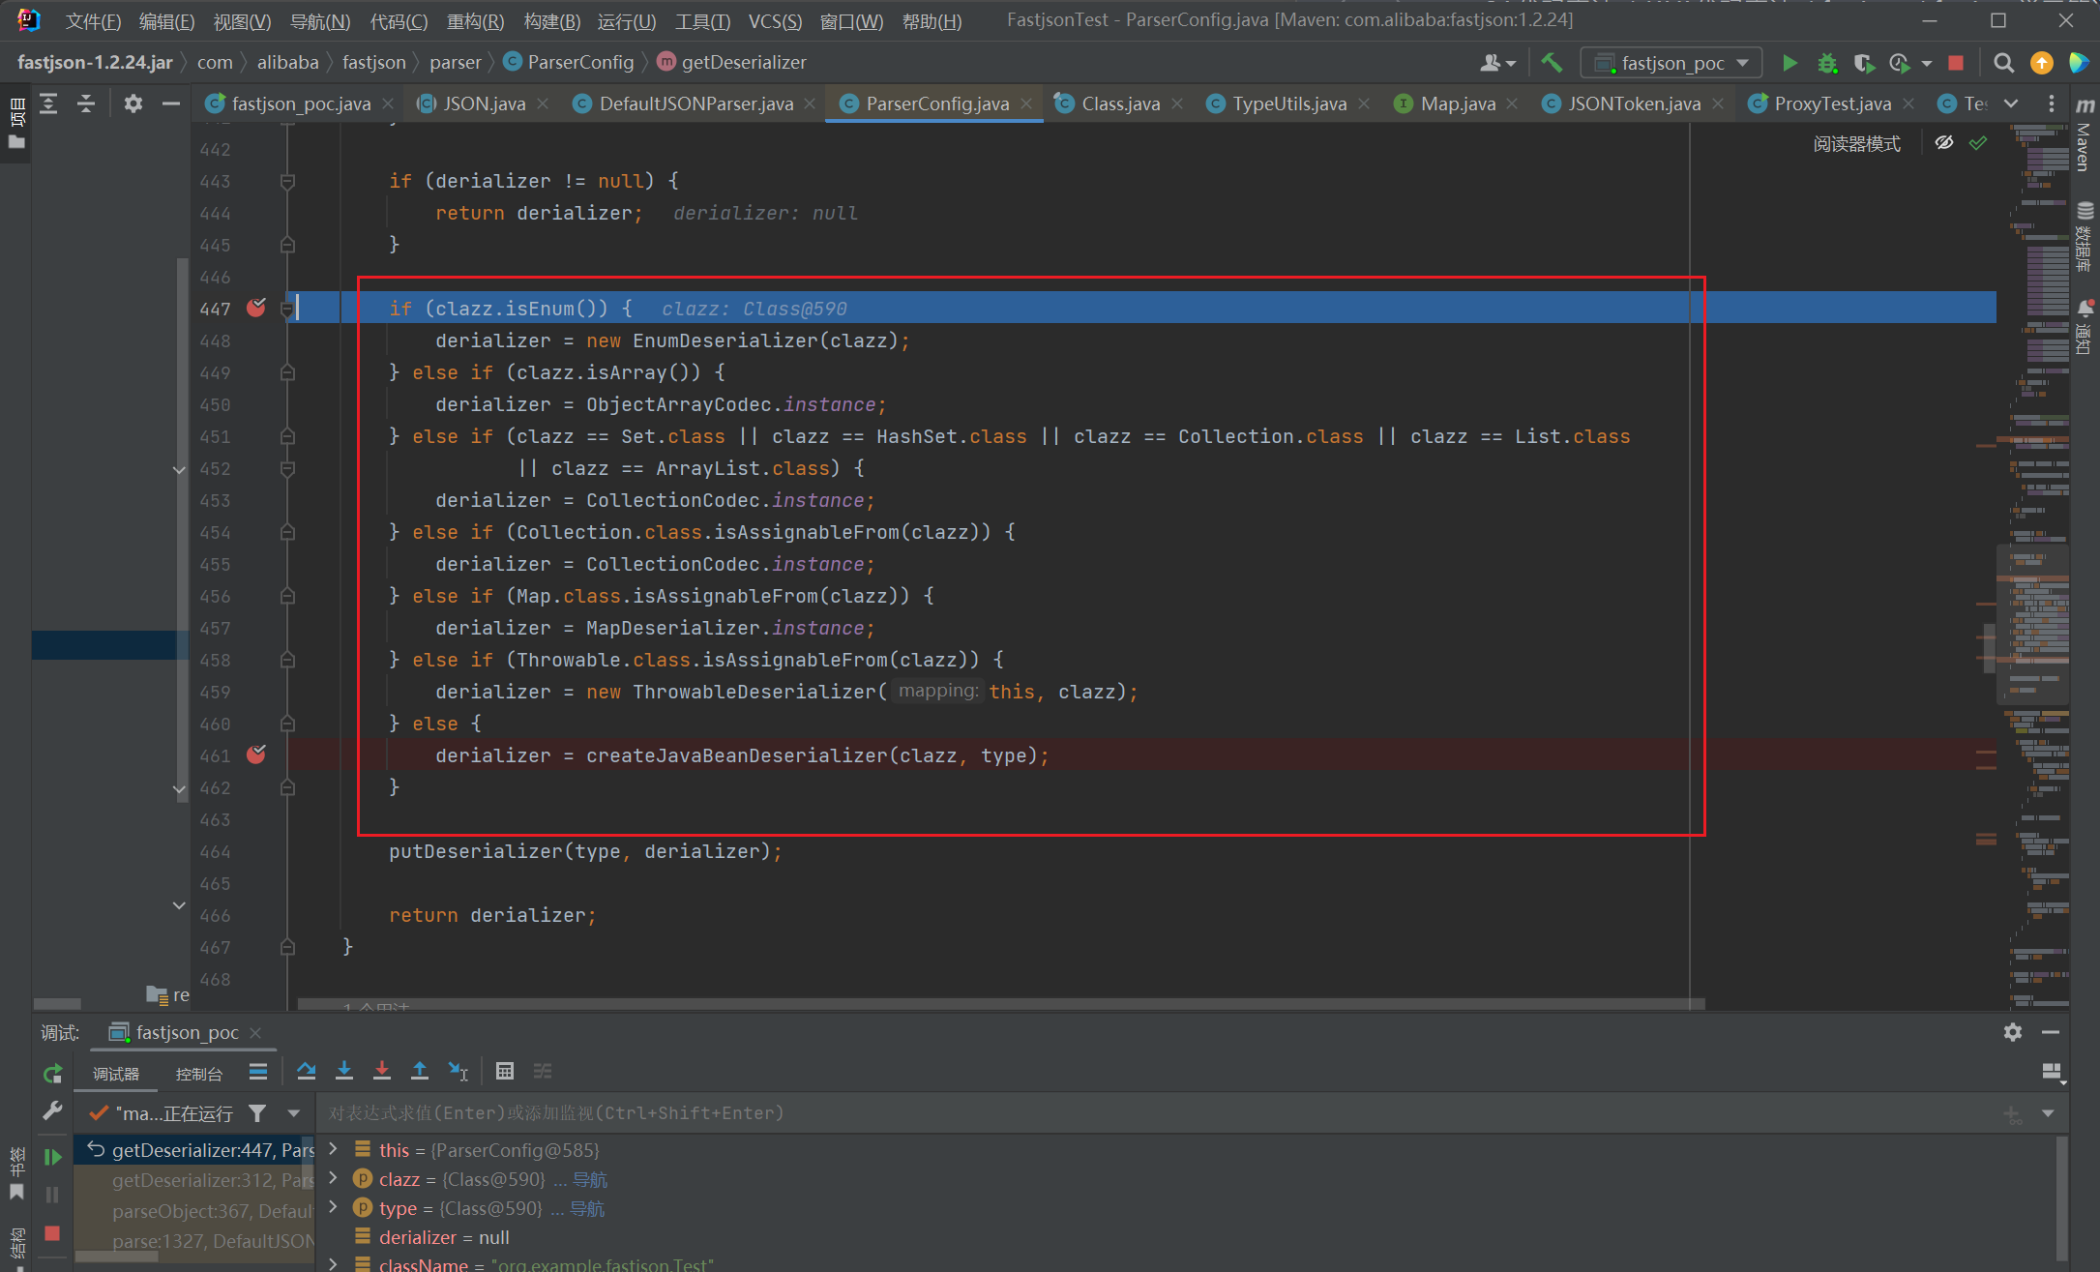Expand the clazz variable node

point(334,1178)
